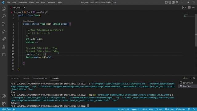The height and width of the screenshot is (111, 197).
Task: Open the Java Projects view icon
Action: point(4,55)
